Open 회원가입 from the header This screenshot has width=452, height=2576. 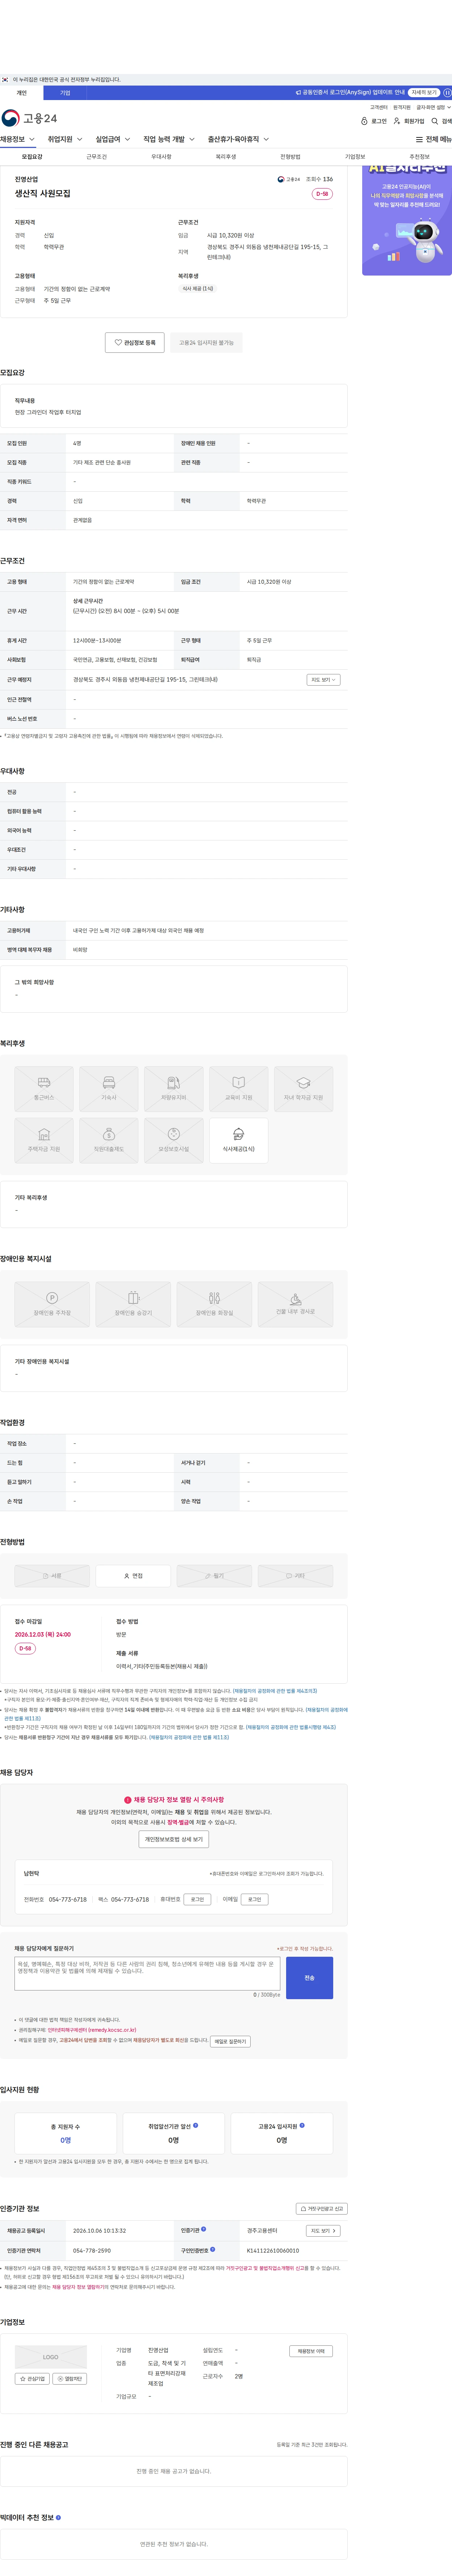pos(409,121)
